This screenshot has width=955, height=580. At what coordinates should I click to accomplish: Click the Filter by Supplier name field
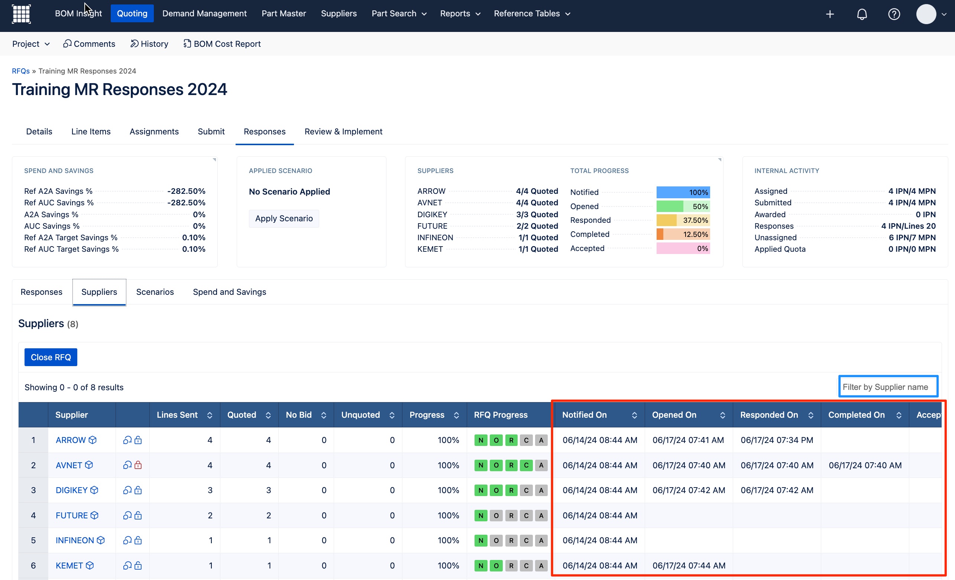[x=888, y=387]
